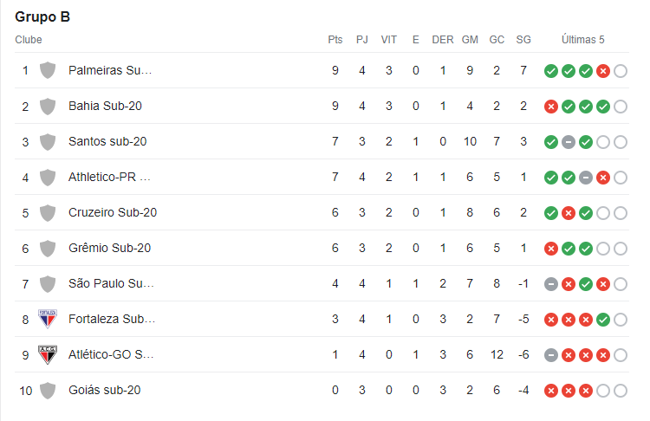Screen dimensions: 650x421
Task: Click Goiás sub-20 placeholder shield icon
Action: point(48,391)
